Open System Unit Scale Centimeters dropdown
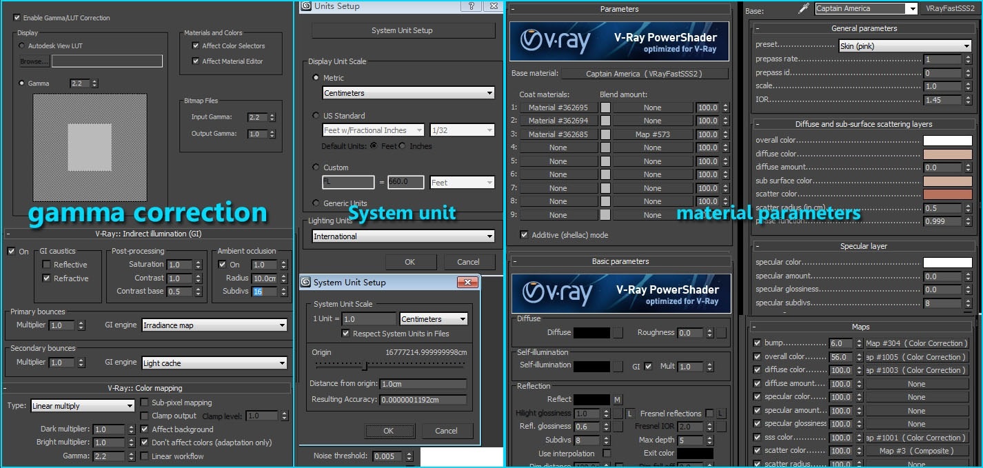Screen dimensions: 983x468 pyautogui.click(x=434, y=319)
